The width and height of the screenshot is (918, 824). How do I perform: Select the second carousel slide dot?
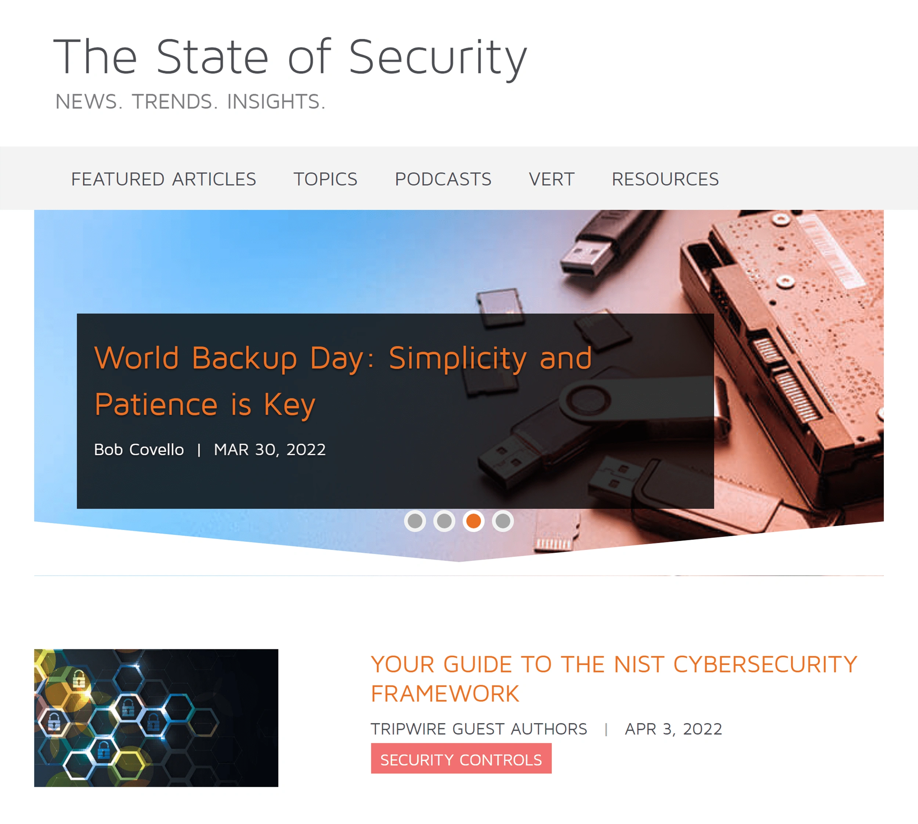(x=445, y=521)
